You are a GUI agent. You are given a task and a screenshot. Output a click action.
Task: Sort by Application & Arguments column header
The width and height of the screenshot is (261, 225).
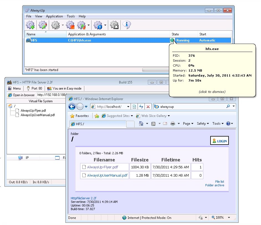point(118,34)
